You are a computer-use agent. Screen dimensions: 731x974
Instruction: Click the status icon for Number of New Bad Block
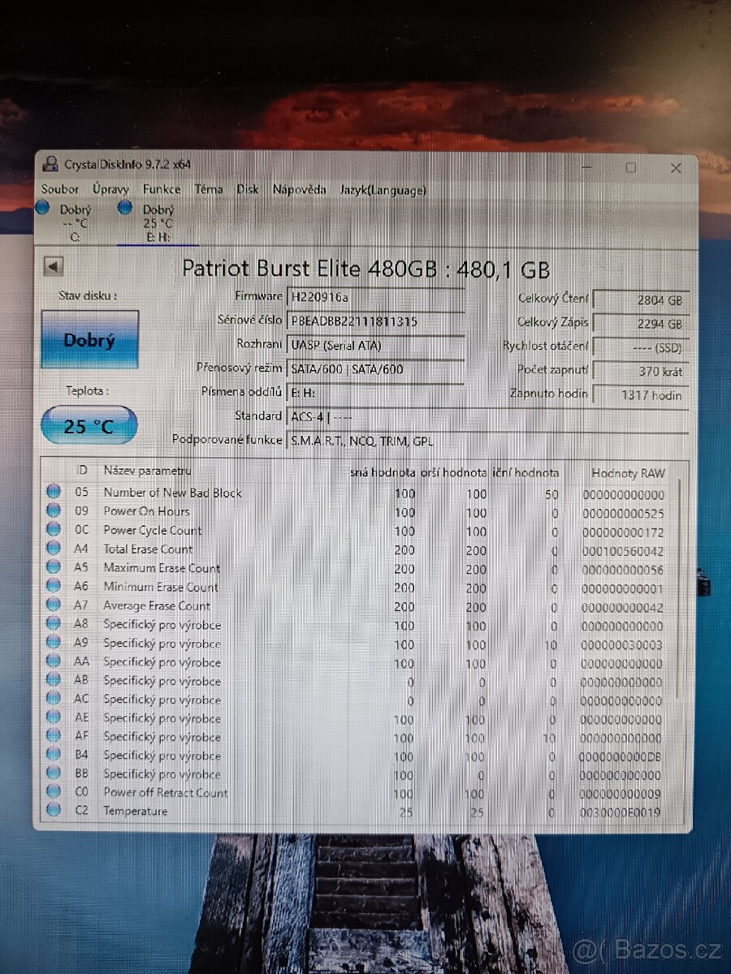click(54, 493)
